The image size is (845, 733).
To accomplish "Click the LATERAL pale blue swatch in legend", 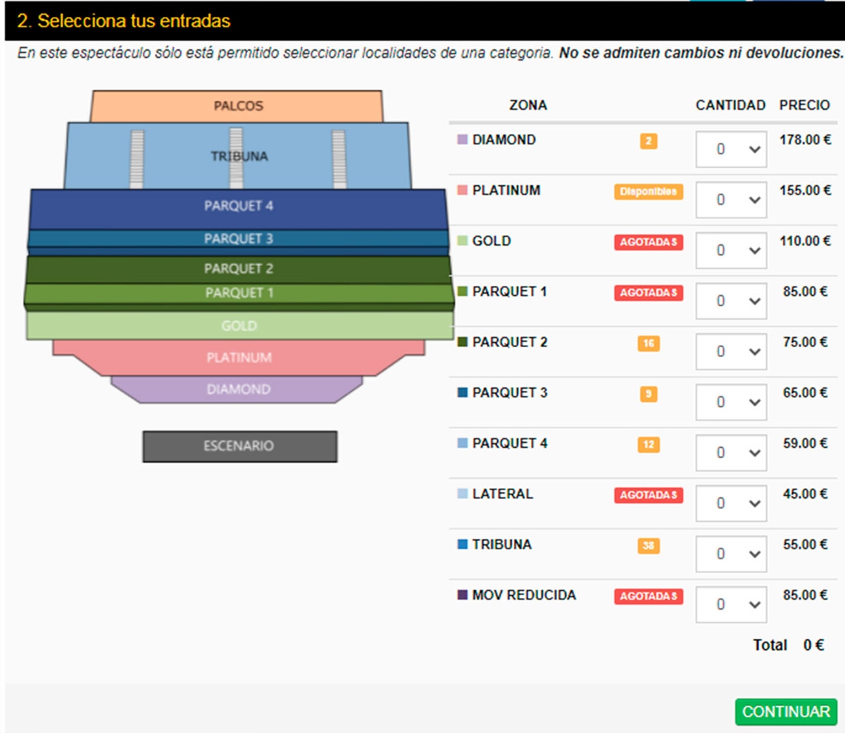I will pos(463,494).
